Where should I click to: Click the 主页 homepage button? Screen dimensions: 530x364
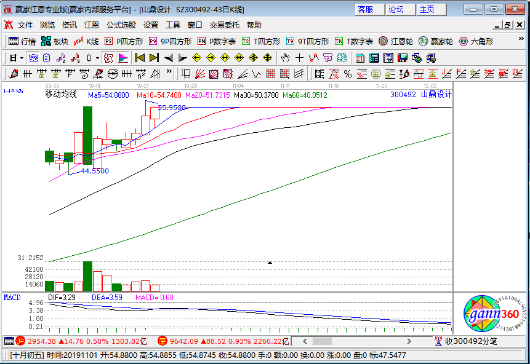point(432,9)
